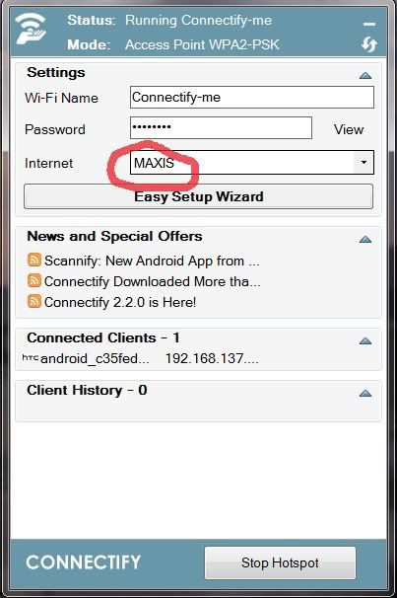Collapse the Client History section
The image size is (397, 598).
(365, 393)
